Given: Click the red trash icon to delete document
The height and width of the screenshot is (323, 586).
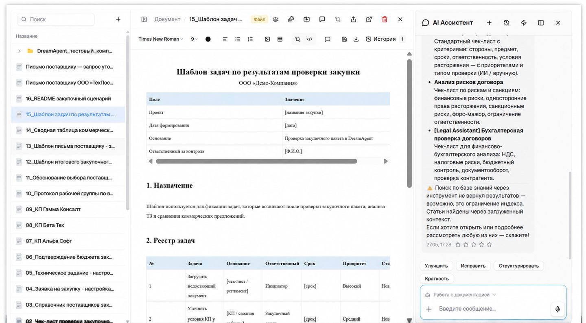Looking at the screenshot, I should [x=385, y=19].
